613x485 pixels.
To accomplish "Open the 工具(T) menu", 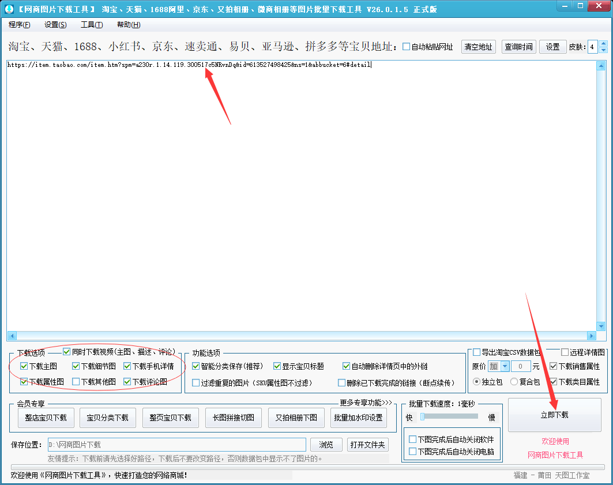I will point(92,25).
